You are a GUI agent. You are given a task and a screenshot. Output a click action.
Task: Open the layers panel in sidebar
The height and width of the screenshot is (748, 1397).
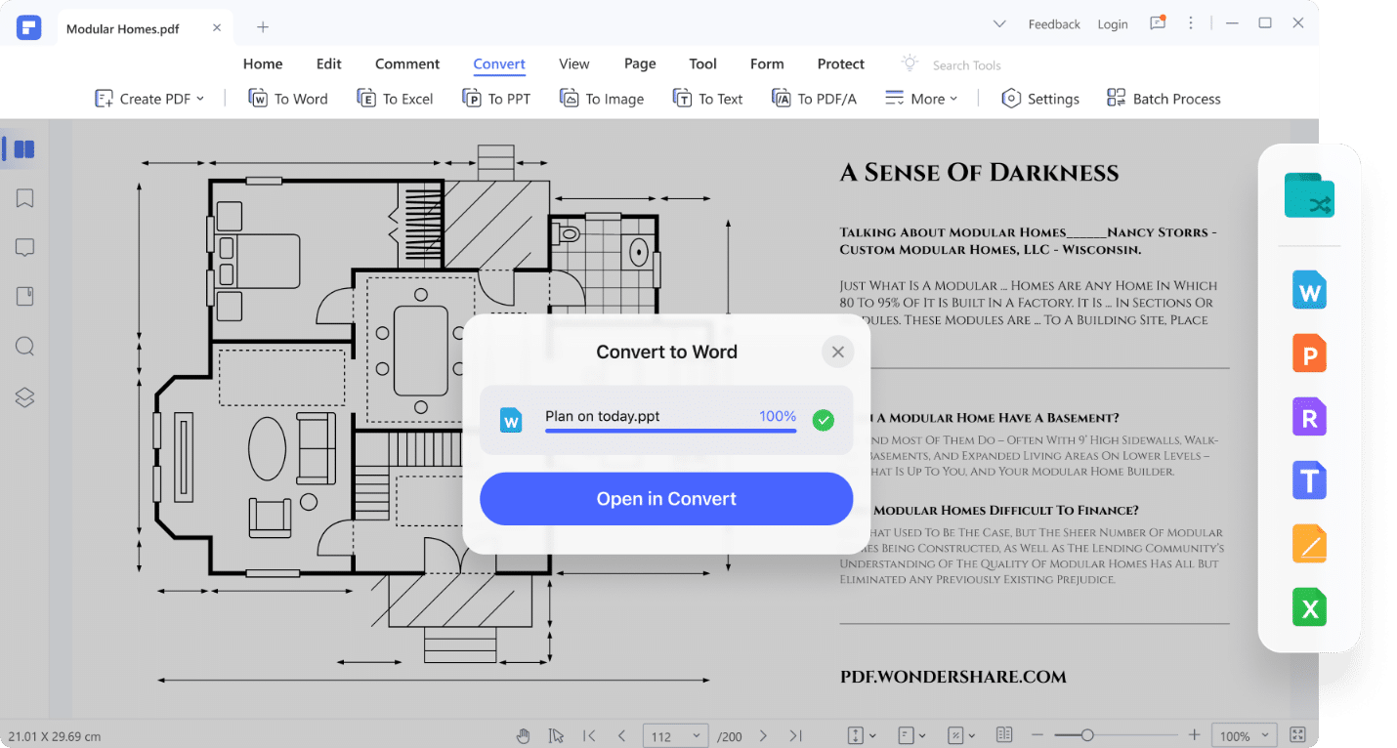25,396
